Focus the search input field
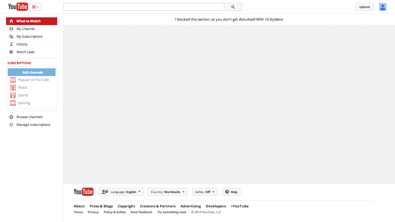395x222 pixels. (x=143, y=7)
